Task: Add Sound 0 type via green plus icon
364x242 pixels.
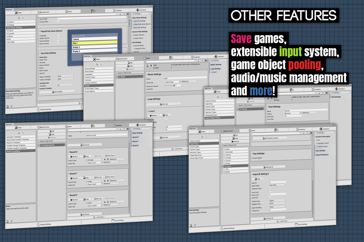Action: click(x=104, y=159)
